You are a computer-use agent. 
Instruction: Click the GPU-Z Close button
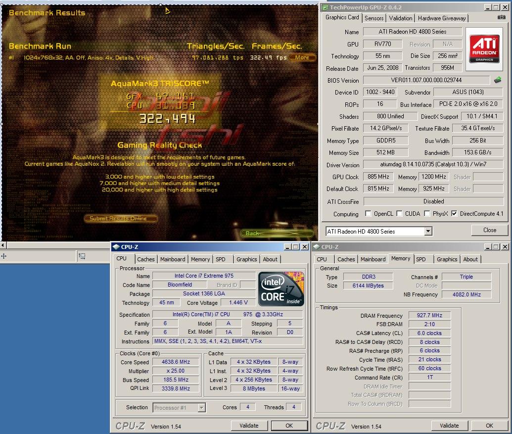490,230
